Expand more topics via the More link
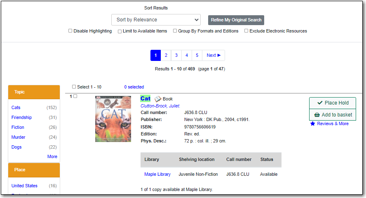 pos(52,156)
